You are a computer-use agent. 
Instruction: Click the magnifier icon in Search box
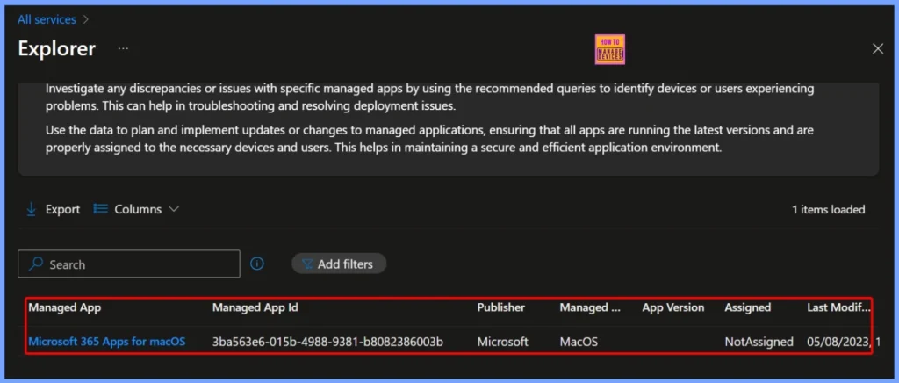click(x=36, y=264)
